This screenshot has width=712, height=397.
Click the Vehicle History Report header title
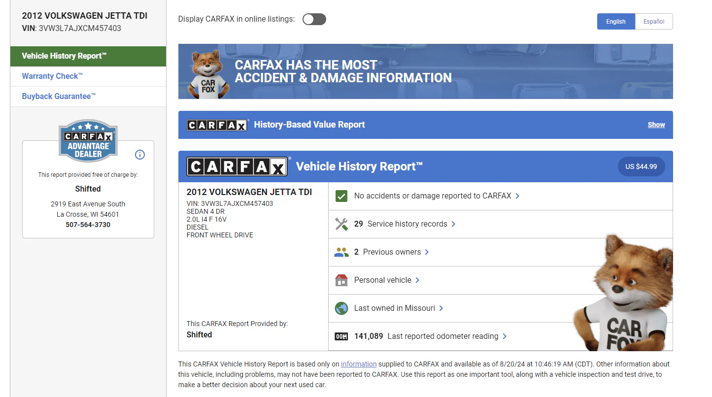(x=359, y=166)
